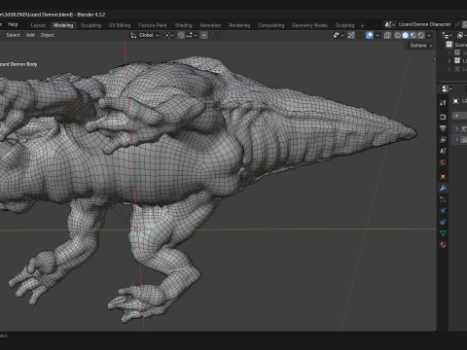Viewport: 467px width, 350px height.
Task: Open the World properties tab
Action: click(x=443, y=162)
